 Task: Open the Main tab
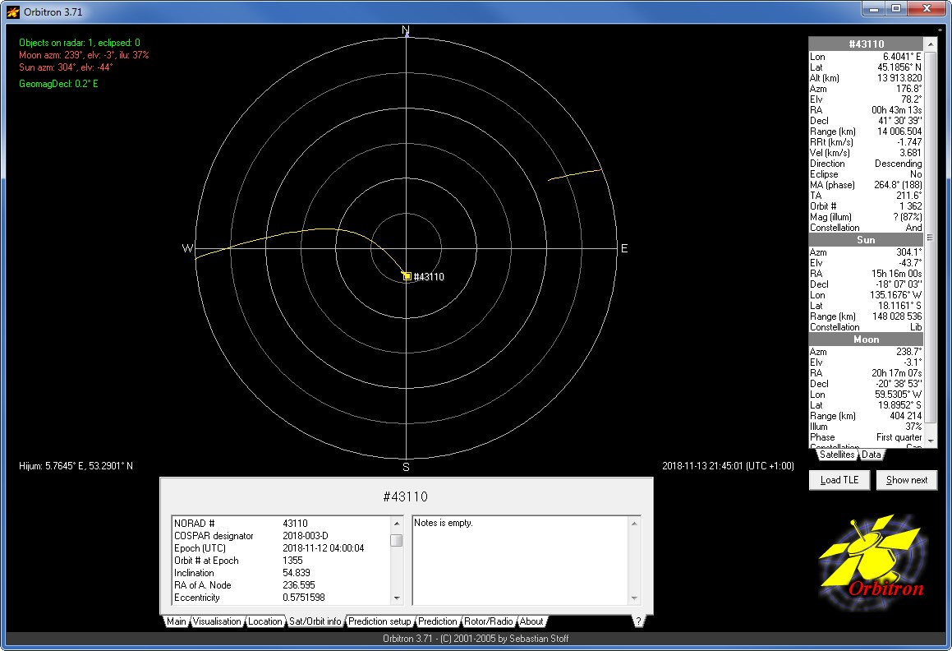[x=176, y=621]
